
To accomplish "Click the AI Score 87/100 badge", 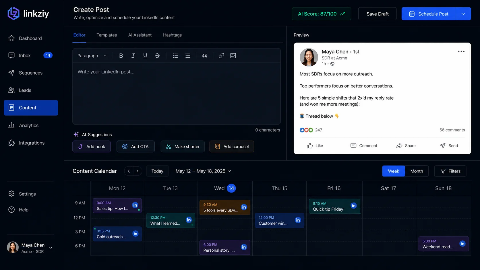I will point(322,14).
